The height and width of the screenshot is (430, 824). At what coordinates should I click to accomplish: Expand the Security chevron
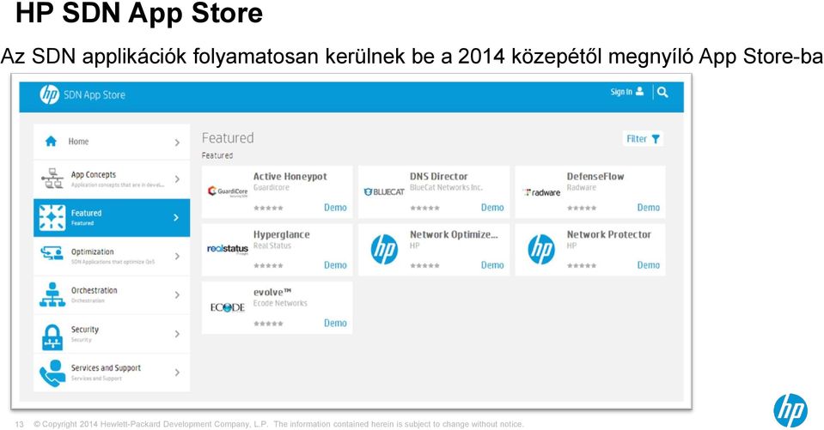click(177, 334)
